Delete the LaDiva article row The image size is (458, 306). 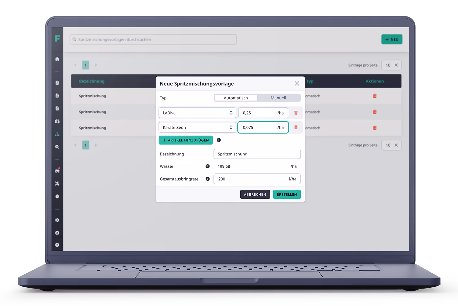[296, 113]
